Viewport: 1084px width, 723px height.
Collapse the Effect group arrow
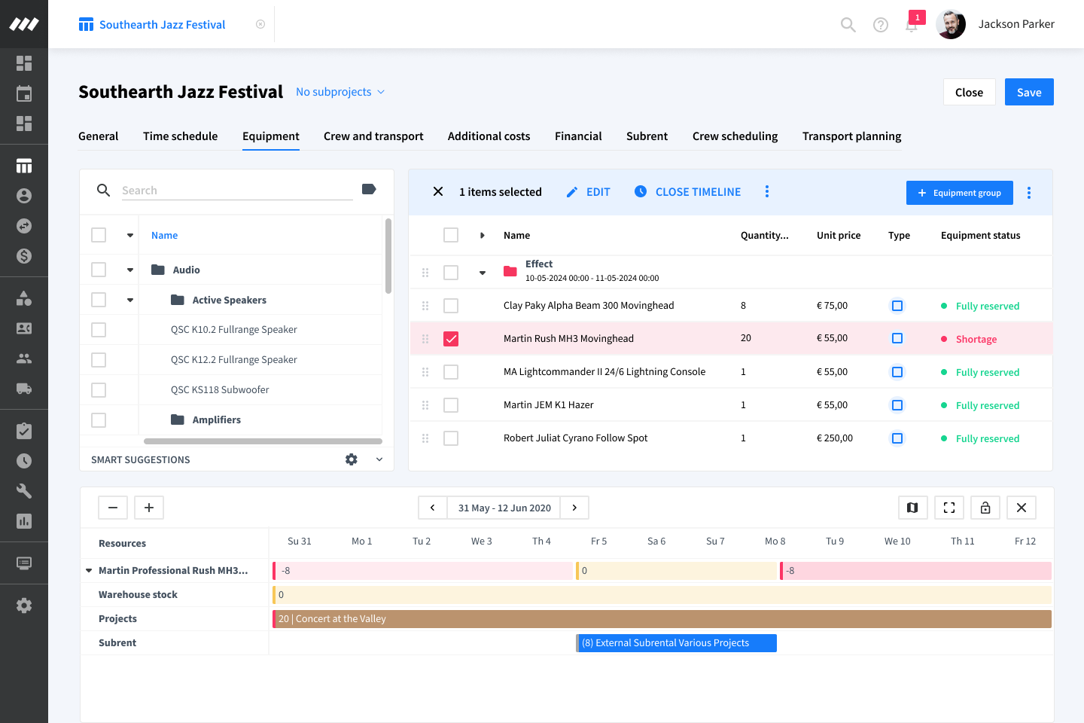[483, 273]
